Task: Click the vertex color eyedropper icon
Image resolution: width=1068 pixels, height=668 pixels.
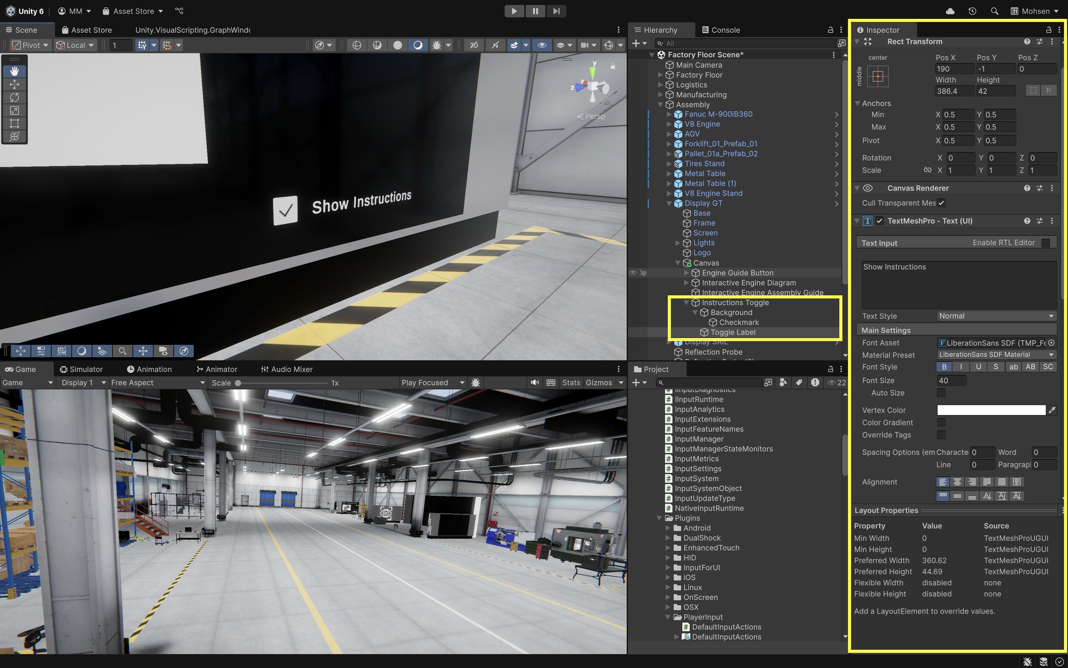Action: click(1052, 410)
